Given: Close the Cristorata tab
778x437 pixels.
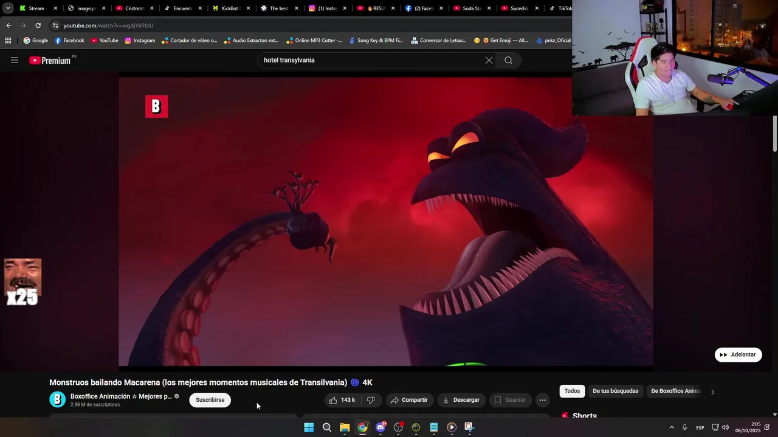Looking at the screenshot, I should pos(151,8).
